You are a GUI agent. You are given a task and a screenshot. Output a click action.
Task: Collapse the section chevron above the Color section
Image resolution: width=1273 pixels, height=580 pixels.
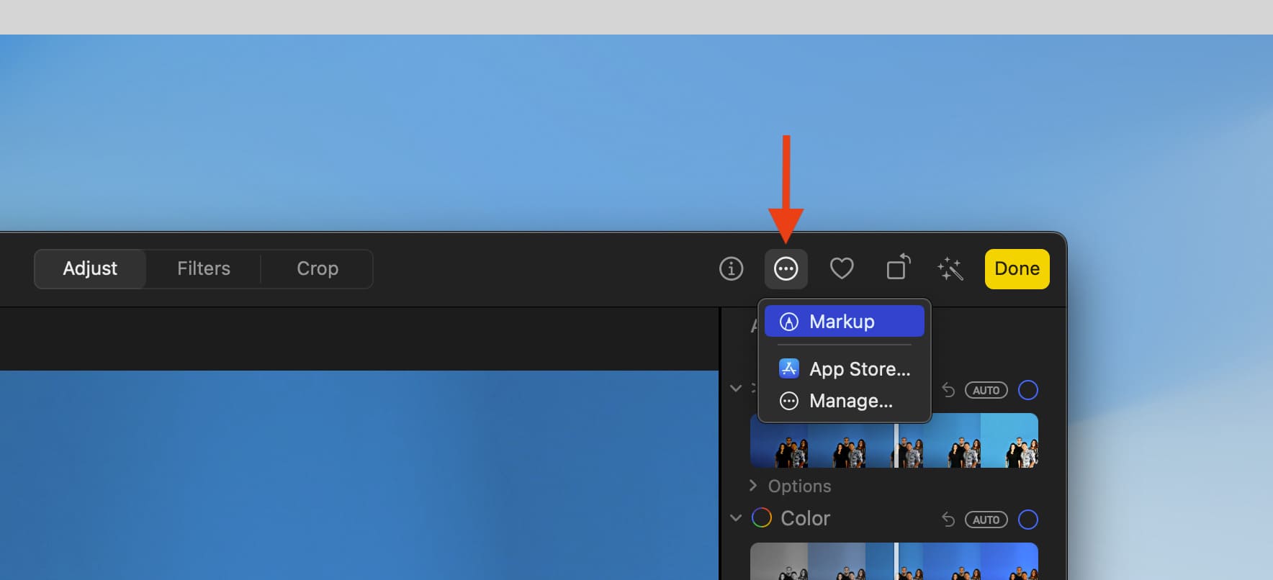[736, 389]
